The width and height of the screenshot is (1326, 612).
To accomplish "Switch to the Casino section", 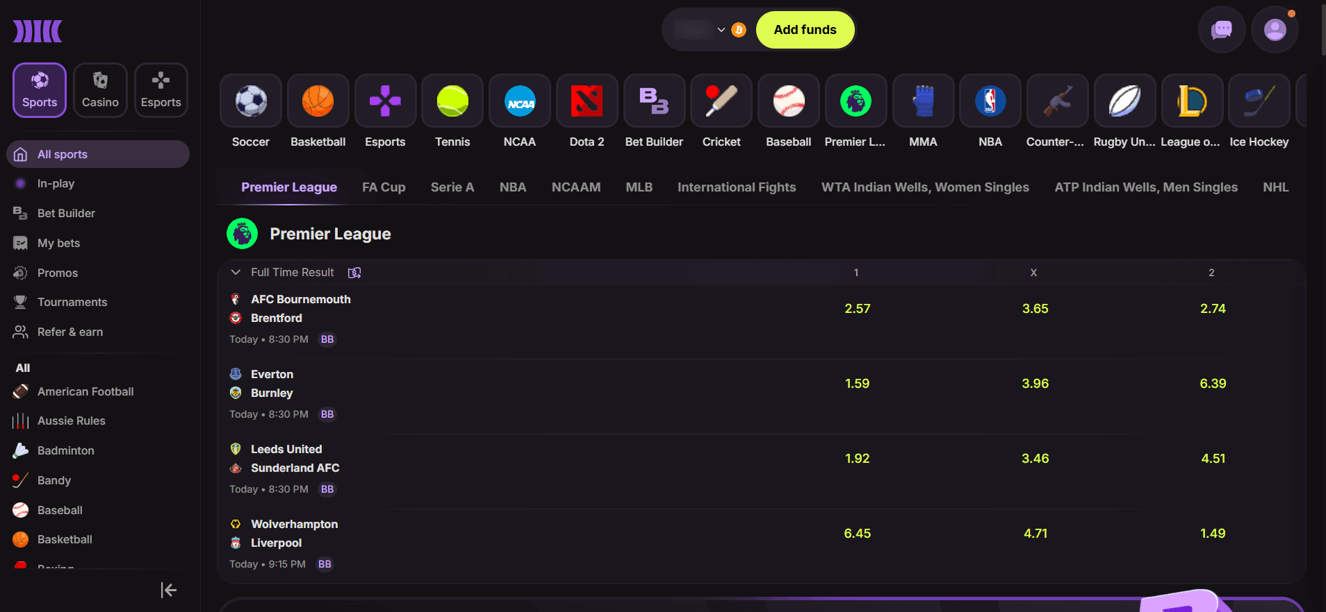I will [x=100, y=90].
